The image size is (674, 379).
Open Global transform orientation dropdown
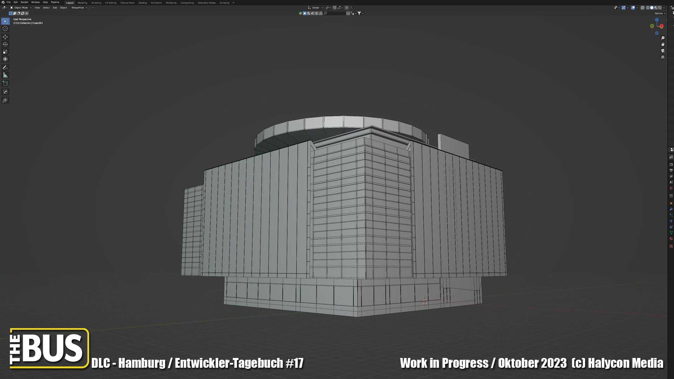click(316, 8)
